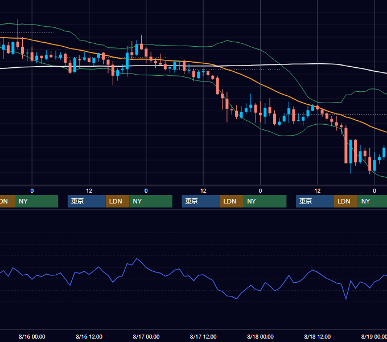Select the NY session block spanning 8/17 00:00
387x342 pixels.
tap(151, 201)
